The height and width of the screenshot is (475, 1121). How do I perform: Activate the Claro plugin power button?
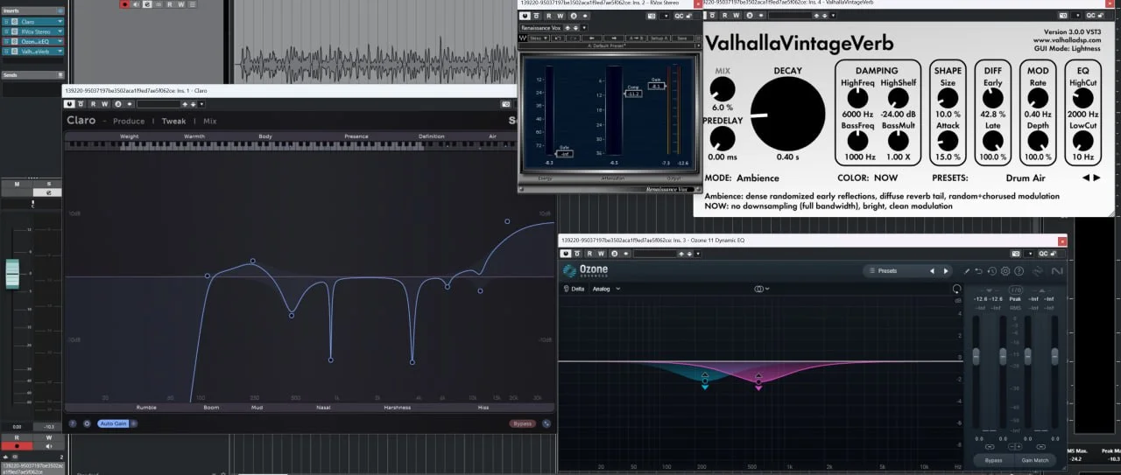[x=69, y=103]
